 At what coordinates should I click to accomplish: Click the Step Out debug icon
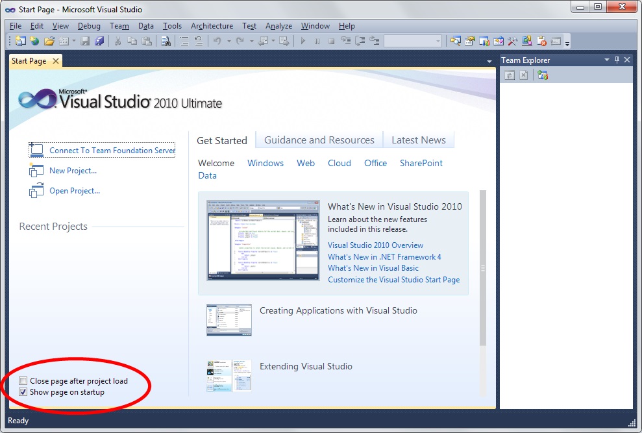pos(374,40)
